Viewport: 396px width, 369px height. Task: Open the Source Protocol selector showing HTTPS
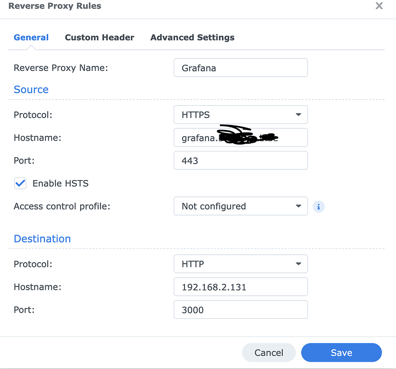(241, 115)
